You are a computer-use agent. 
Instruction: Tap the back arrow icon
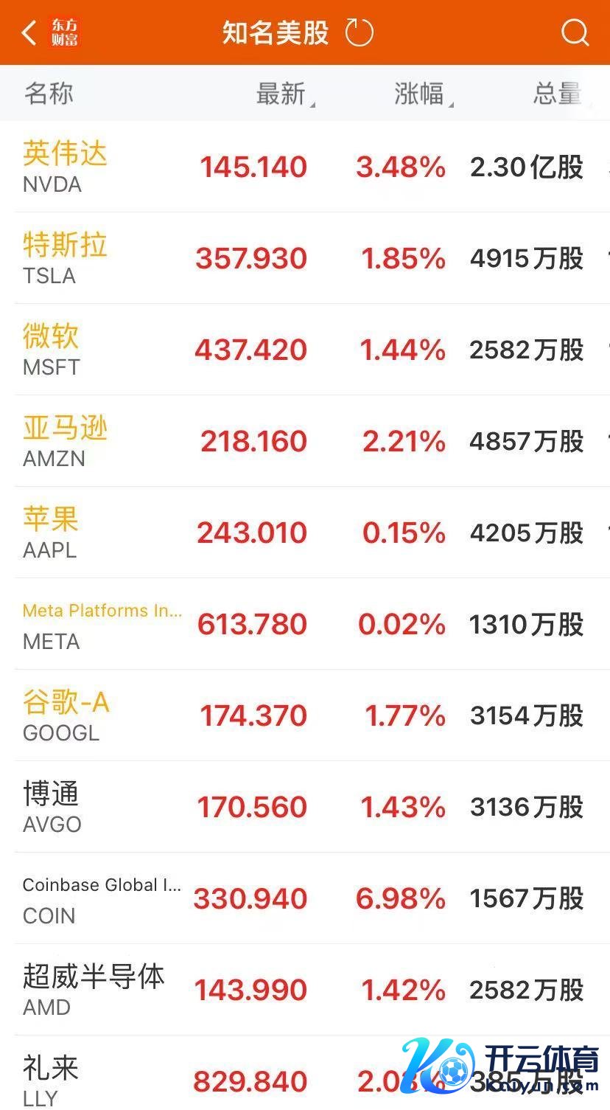pyautogui.click(x=29, y=32)
